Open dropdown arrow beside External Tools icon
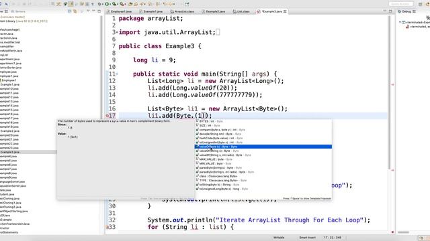Image resolution: width=430 pixels, height=241 pixels. (125, 4)
